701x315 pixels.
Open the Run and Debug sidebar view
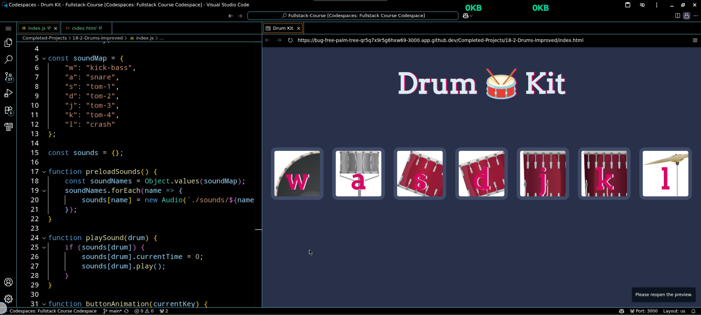coord(8,93)
